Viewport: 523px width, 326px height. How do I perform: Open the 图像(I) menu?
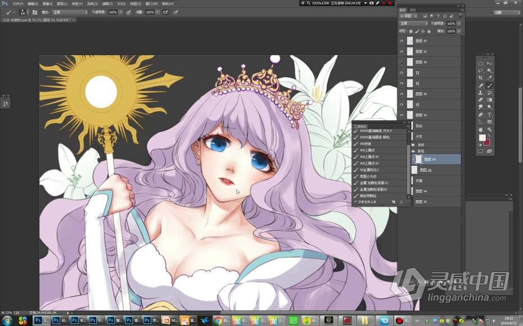(x=48, y=4)
